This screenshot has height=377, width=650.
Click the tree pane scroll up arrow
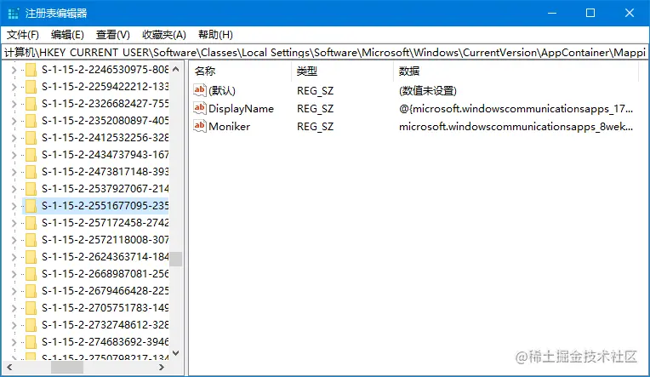[x=176, y=69]
